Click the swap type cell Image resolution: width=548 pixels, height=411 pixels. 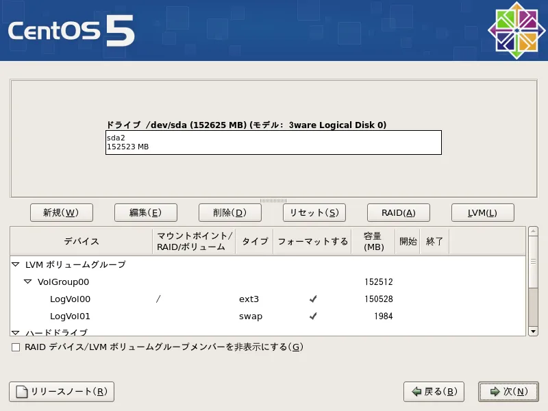(251, 316)
